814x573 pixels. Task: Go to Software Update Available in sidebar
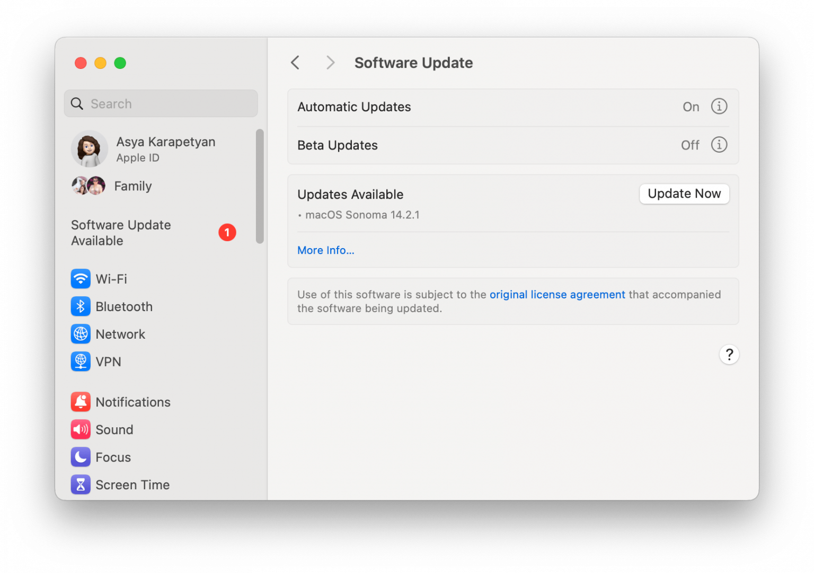(x=121, y=232)
